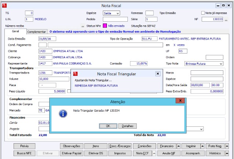Click Detalhes in the Atenção dialog
This screenshot has height=159, width=234.
point(127,126)
